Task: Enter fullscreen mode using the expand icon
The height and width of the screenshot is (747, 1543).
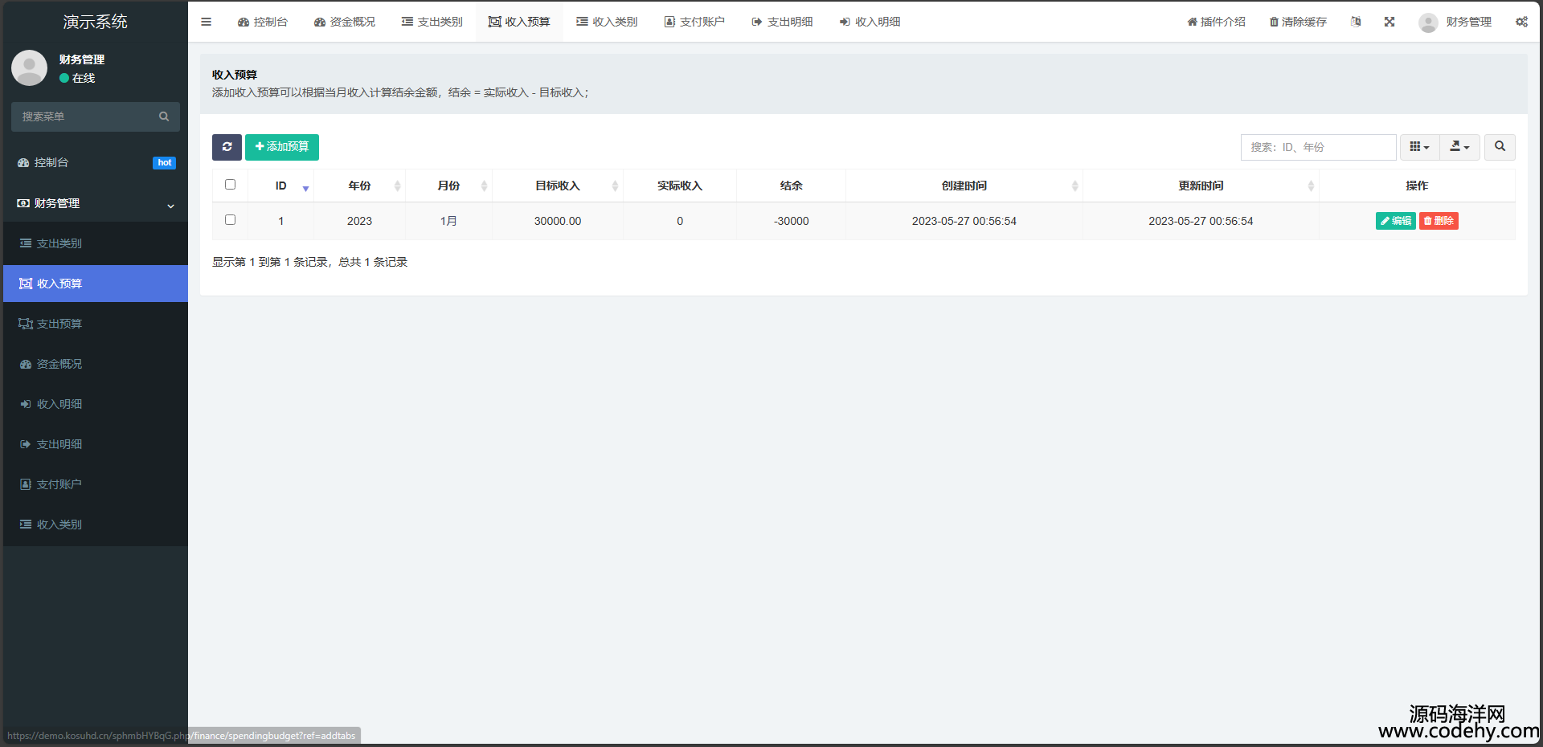Action: point(1390,22)
